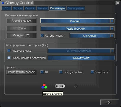121x107 pixels.
Task: Click the Стандарт ТВ label button
Action: (21, 36)
